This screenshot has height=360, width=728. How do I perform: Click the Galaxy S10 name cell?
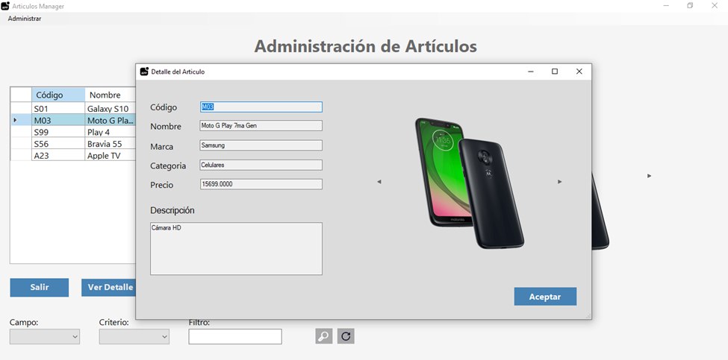111,108
